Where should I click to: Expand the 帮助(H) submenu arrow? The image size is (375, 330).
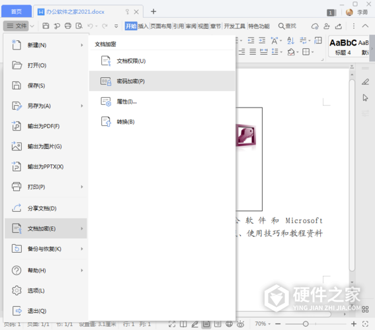tap(82, 271)
